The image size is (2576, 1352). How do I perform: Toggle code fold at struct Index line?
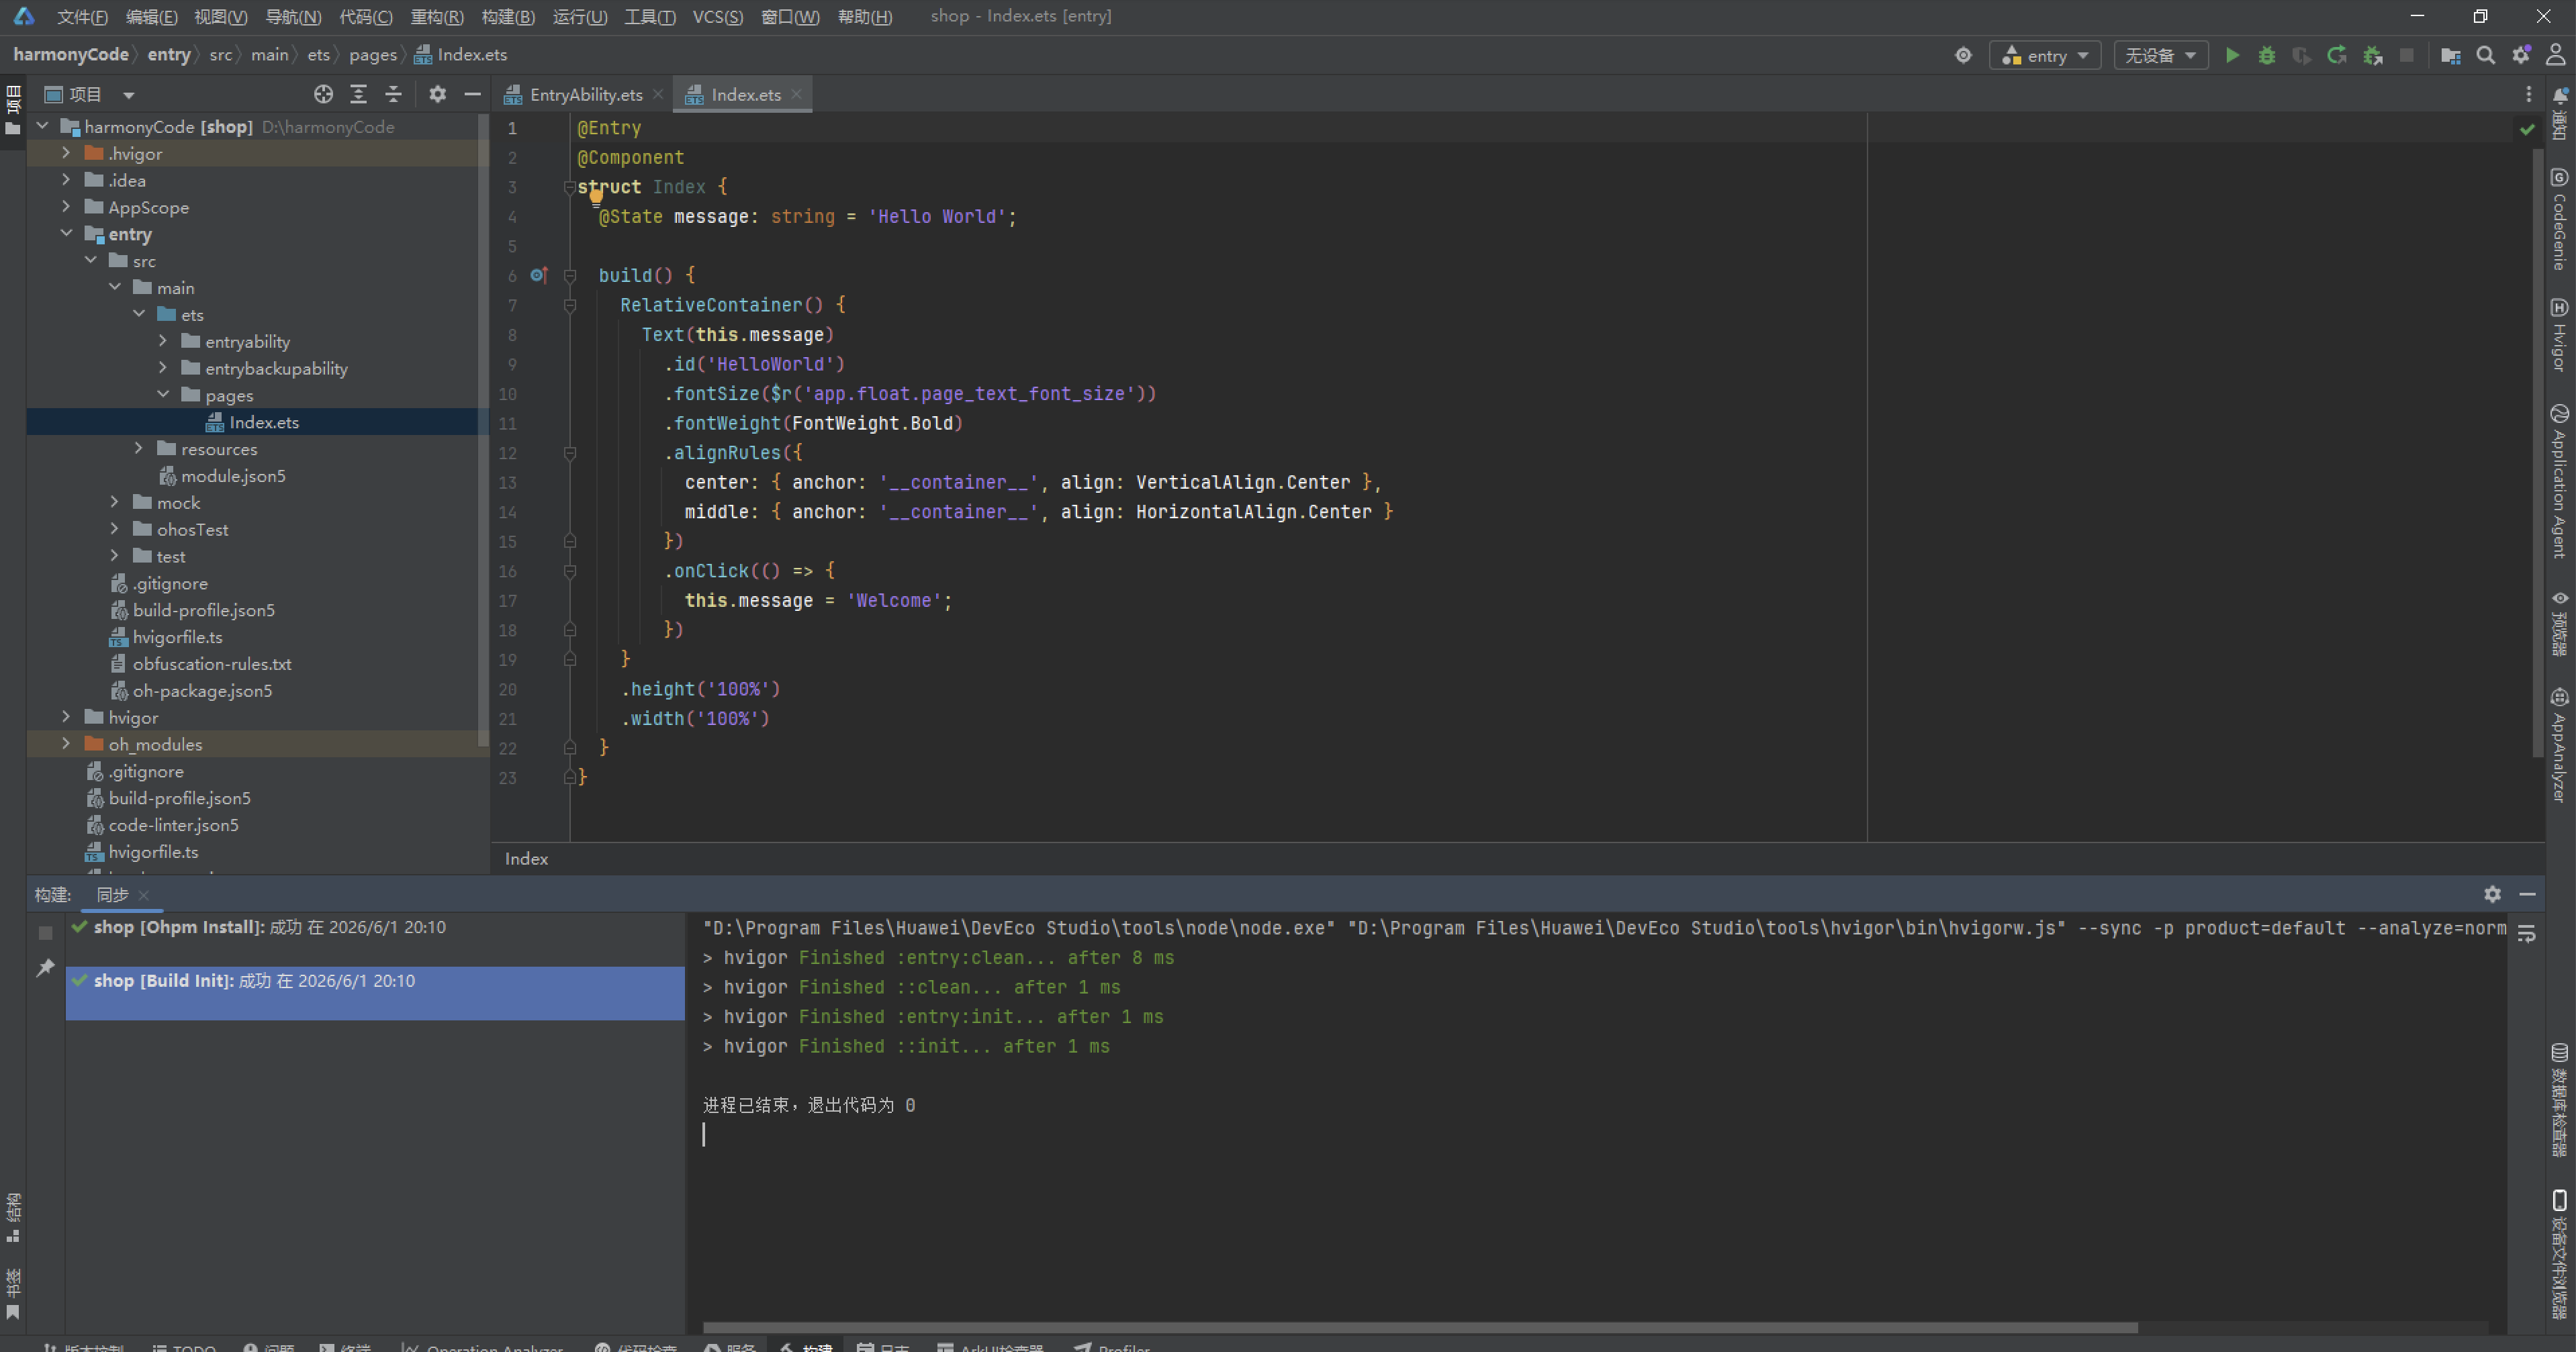point(569,187)
